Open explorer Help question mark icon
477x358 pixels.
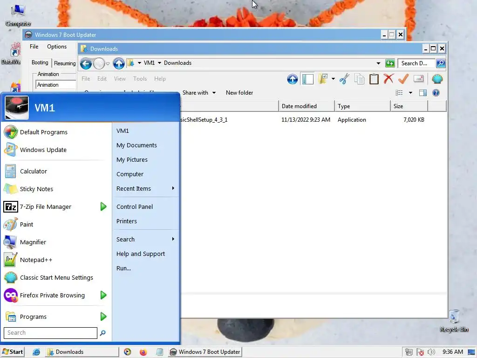(436, 93)
